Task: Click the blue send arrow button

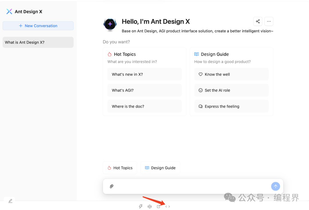Action: [x=276, y=186]
